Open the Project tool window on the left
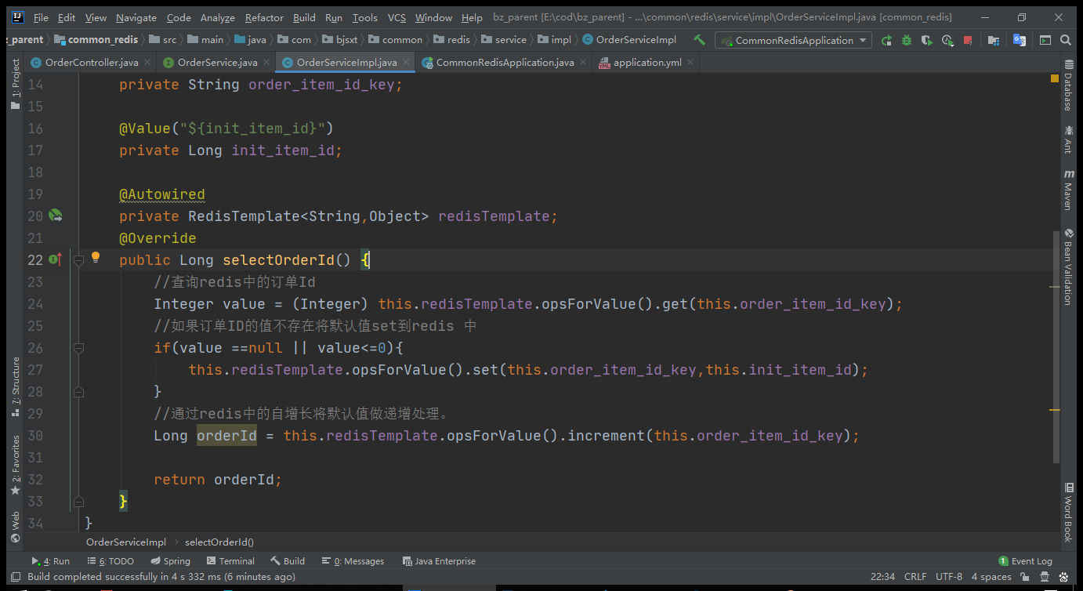The image size is (1083, 591). (x=16, y=84)
